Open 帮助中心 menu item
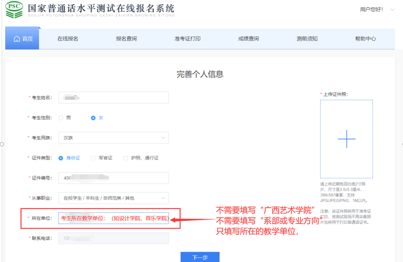 pyautogui.click(x=365, y=39)
